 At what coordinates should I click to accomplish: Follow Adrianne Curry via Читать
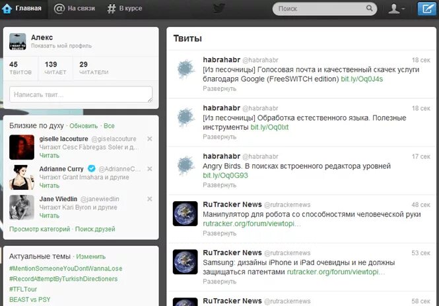50,186
